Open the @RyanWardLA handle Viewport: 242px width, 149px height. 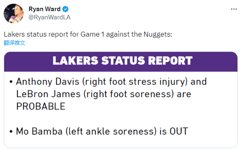point(49,17)
